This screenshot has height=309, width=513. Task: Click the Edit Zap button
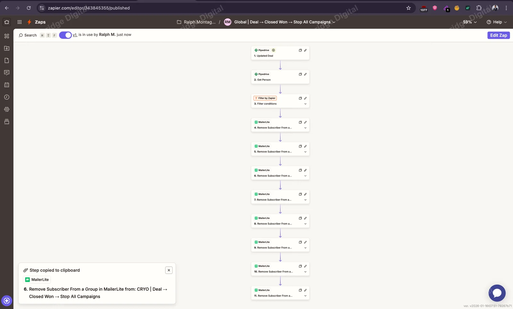[499, 35]
